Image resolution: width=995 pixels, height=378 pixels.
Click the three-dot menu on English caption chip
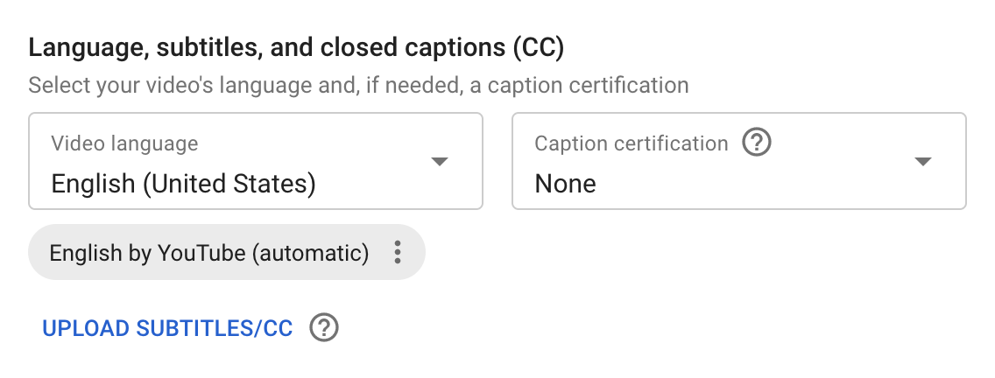(398, 252)
